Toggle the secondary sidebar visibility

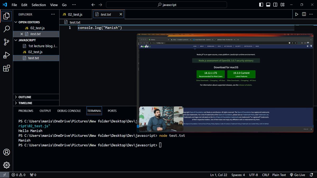pyautogui.click(x=275, y=4)
